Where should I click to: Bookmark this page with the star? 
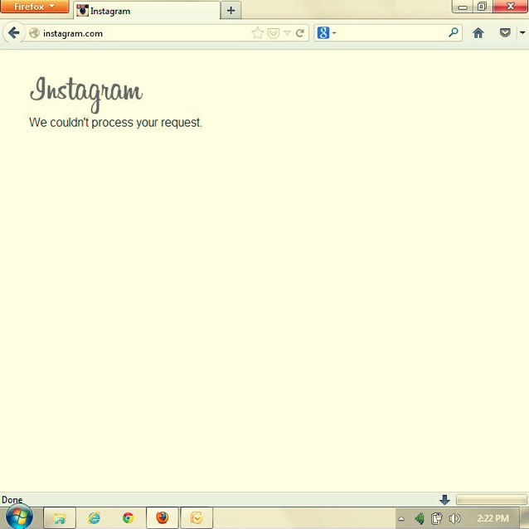point(257,33)
